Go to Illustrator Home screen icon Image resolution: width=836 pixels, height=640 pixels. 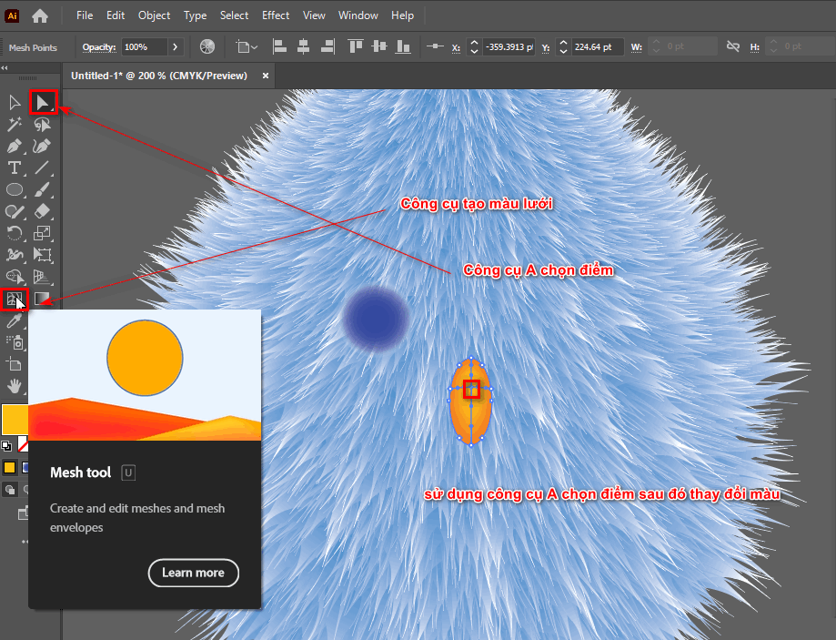coord(40,15)
